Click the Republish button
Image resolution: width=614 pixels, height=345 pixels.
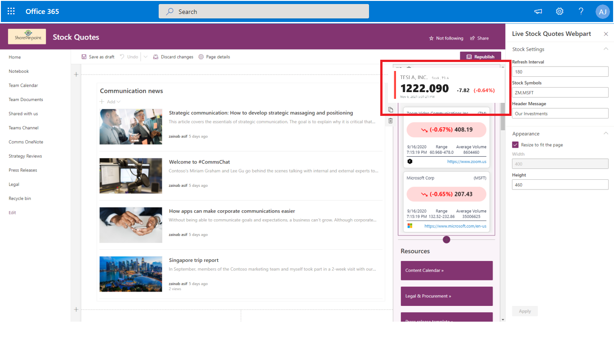tap(481, 57)
